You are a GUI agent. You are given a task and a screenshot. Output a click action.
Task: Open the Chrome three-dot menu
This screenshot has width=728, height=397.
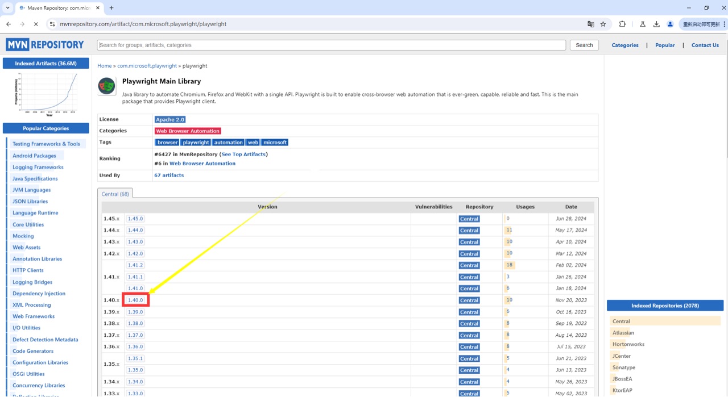pos(724,24)
